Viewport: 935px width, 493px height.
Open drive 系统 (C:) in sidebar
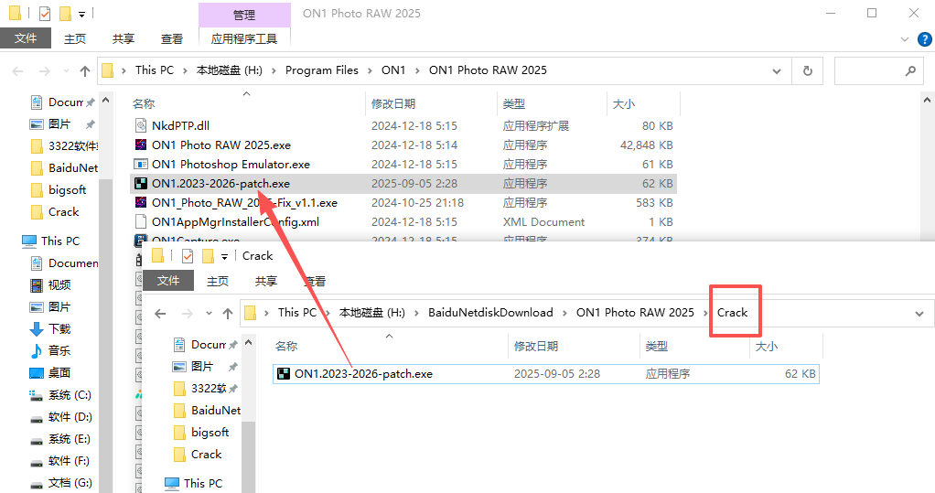click(x=60, y=395)
